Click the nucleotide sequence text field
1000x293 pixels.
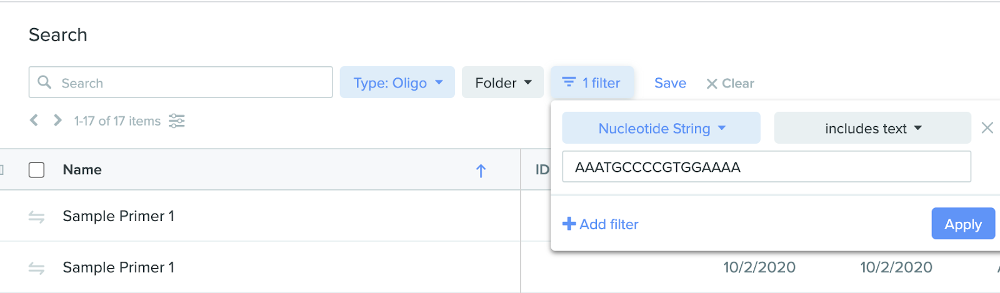pyautogui.click(x=766, y=167)
